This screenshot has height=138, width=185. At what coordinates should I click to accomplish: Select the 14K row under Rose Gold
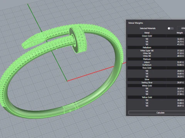point(156,74)
